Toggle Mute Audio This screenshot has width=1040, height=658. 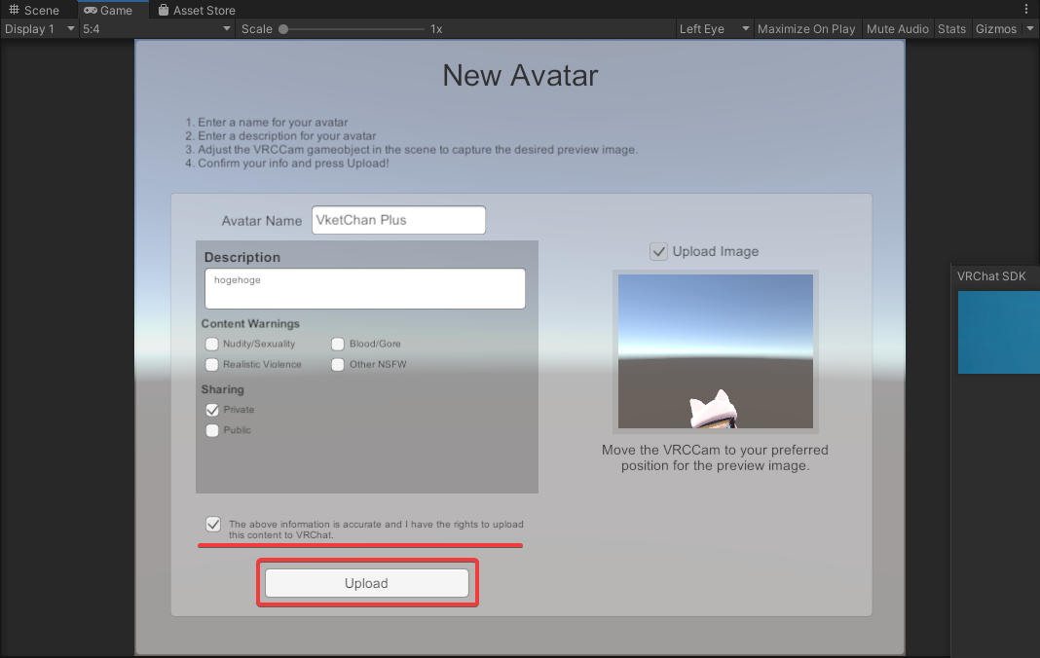897,29
